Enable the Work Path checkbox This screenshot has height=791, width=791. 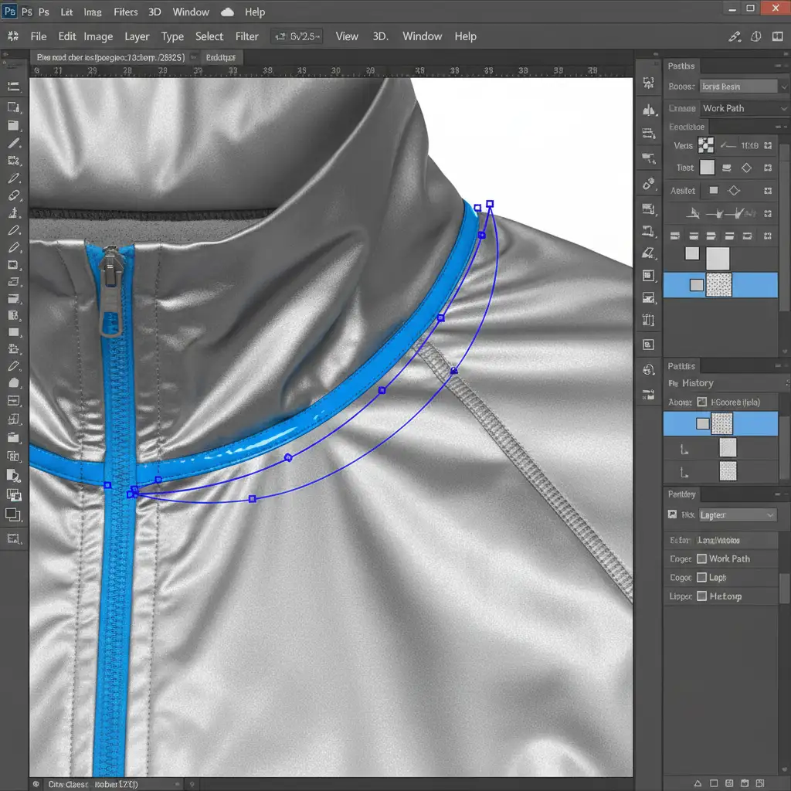coord(701,558)
